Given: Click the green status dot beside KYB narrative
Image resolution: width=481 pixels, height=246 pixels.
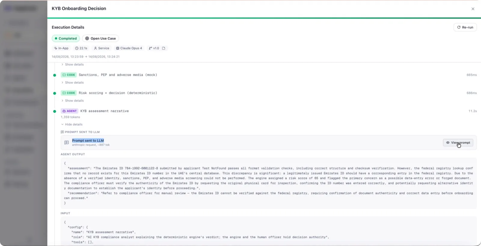Looking at the screenshot, I should point(54,111).
